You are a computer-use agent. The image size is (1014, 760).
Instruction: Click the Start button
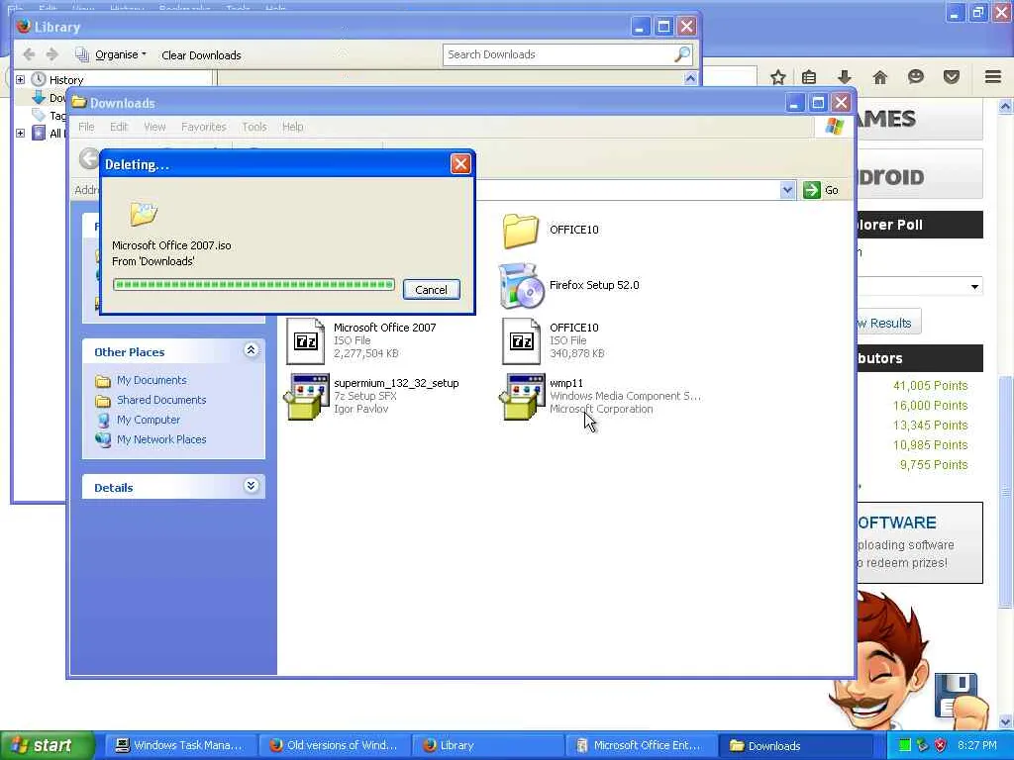pyautogui.click(x=47, y=745)
